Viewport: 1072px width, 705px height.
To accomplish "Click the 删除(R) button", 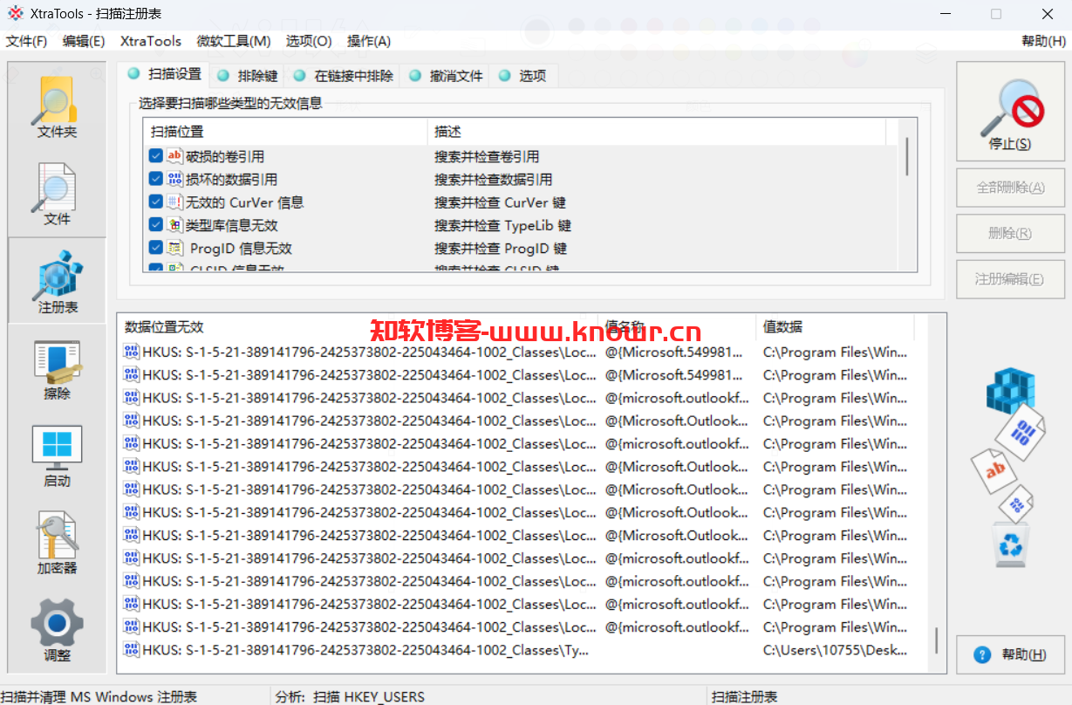I will click(x=1010, y=233).
